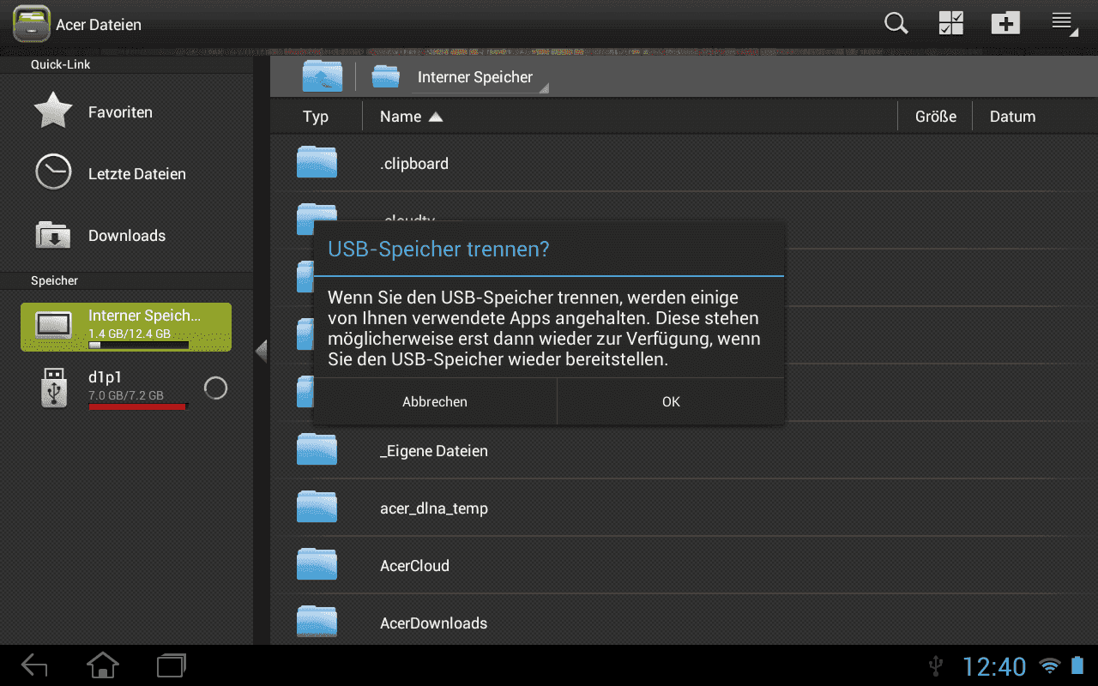Open the search magnifier icon
The height and width of the screenshot is (686, 1098).
pos(896,23)
